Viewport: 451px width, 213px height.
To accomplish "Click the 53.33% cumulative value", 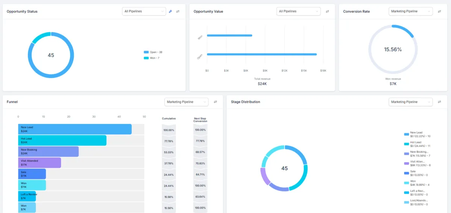I will pyautogui.click(x=169, y=152).
